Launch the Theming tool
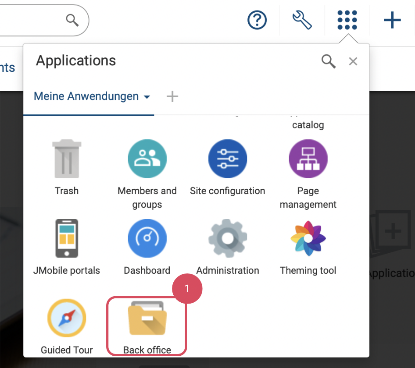 pos(308,239)
